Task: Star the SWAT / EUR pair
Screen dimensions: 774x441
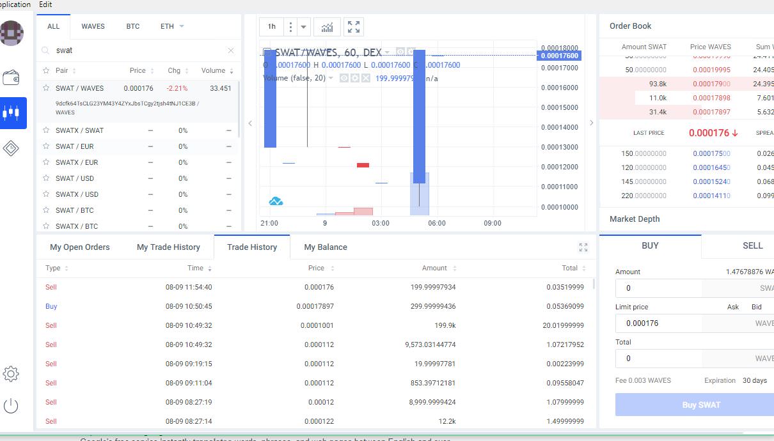Action: click(46, 146)
